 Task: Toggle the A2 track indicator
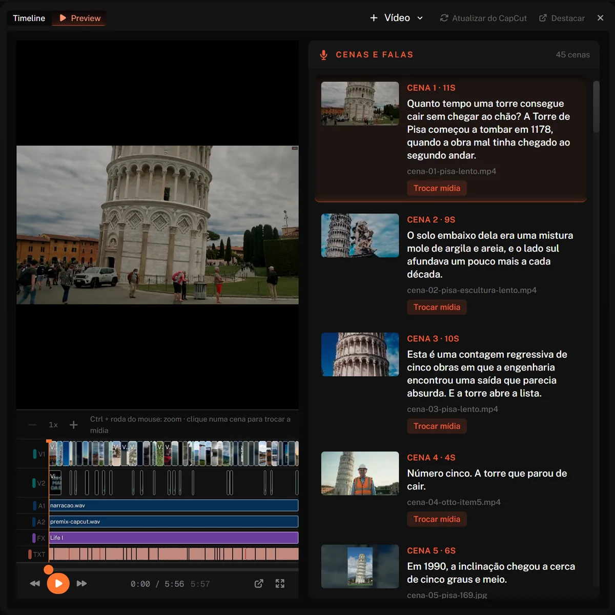[34, 522]
